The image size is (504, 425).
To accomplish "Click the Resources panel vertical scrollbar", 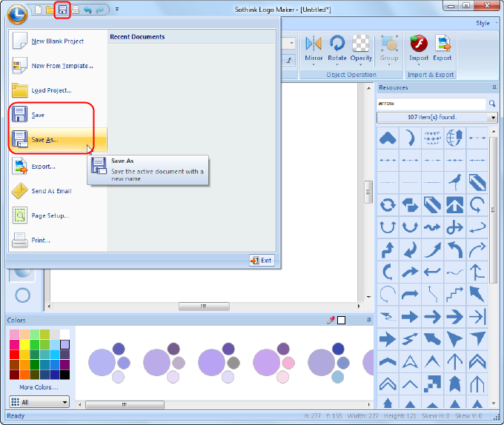I will (x=494, y=210).
